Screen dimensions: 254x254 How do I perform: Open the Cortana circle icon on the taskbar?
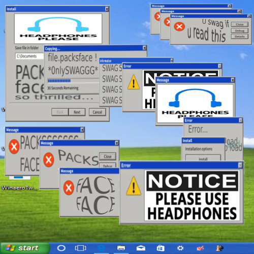coord(61,248)
